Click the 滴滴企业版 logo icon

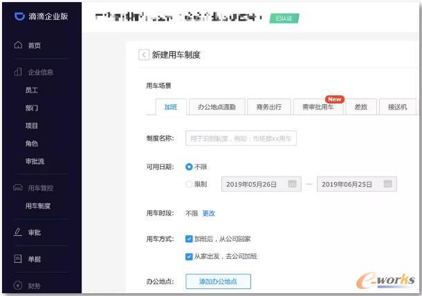point(19,16)
